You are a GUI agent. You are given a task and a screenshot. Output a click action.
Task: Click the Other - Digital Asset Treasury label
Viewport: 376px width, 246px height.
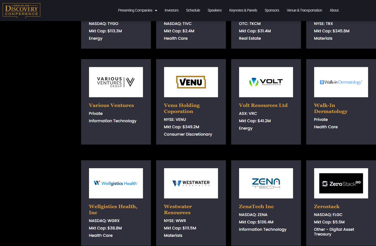point(334,232)
